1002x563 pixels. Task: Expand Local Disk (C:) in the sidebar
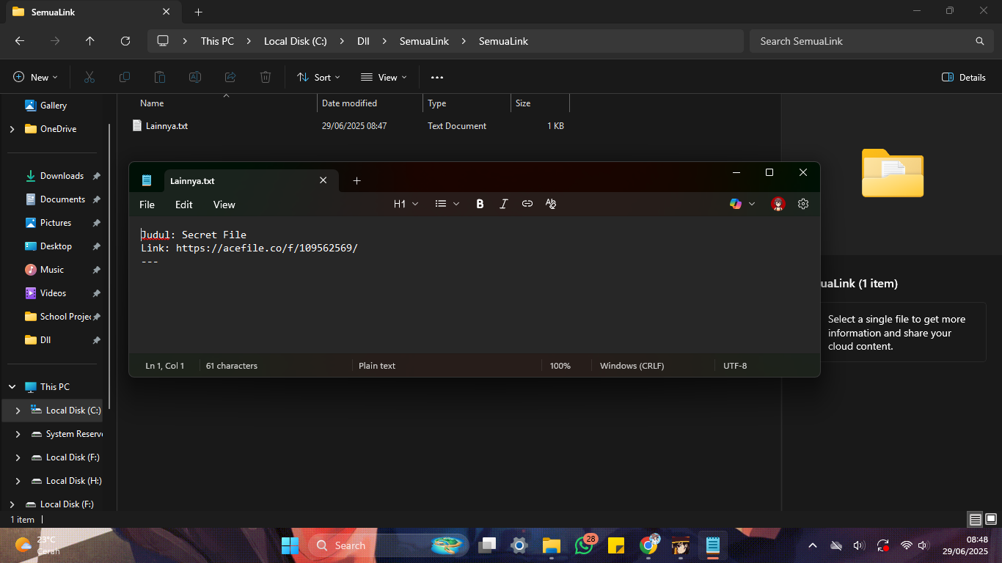[x=17, y=411]
